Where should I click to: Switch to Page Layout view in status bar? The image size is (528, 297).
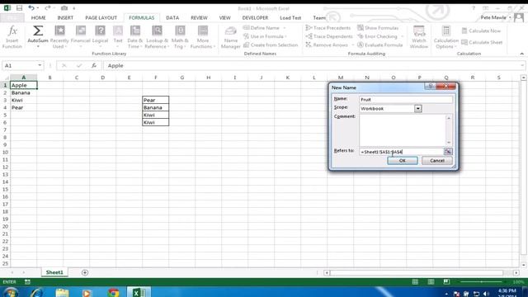point(431,282)
